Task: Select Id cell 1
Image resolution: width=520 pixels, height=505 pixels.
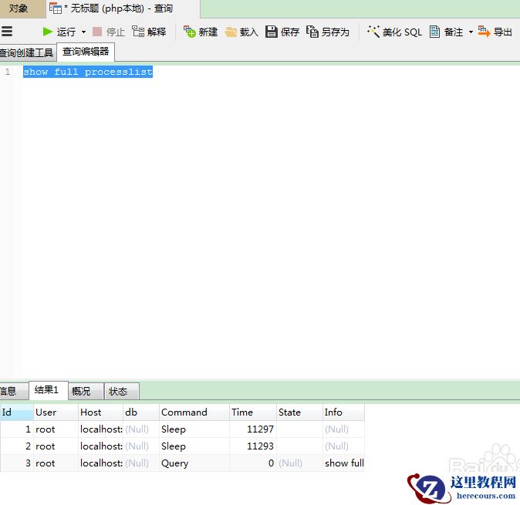Action: (16, 429)
